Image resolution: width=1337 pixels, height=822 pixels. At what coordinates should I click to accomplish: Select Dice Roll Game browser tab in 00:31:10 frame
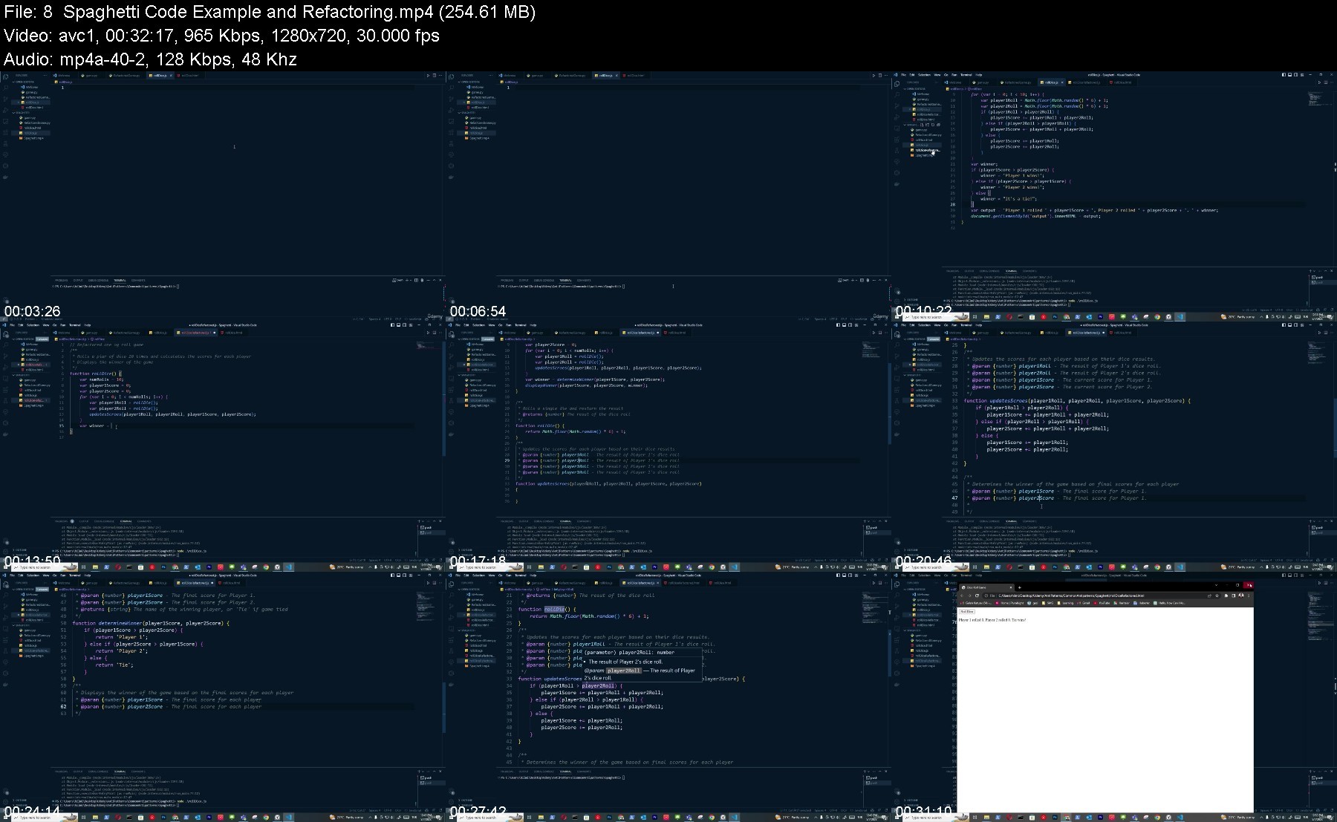point(987,587)
